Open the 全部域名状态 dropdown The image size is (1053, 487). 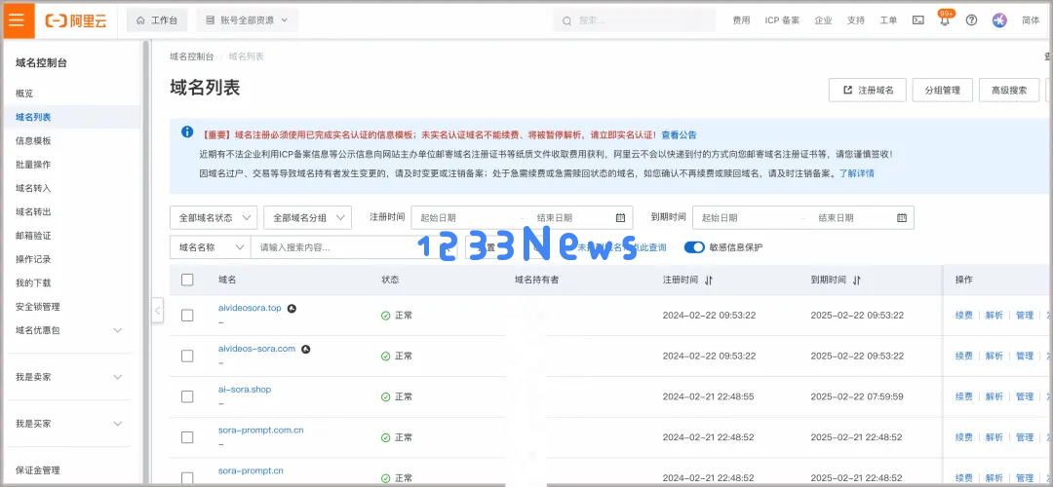(214, 217)
